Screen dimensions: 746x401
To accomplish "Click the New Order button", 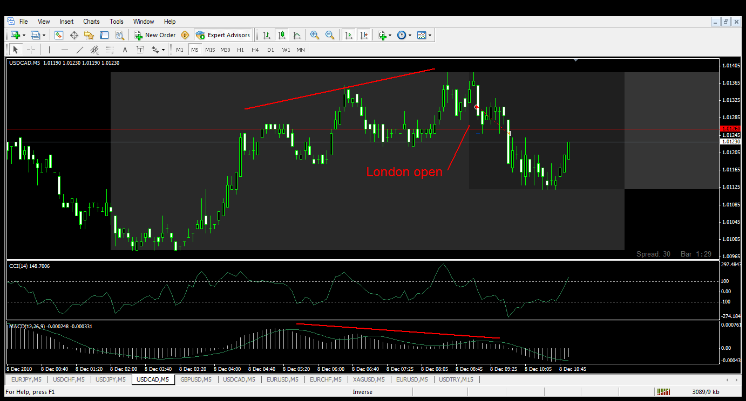I will click(x=154, y=35).
